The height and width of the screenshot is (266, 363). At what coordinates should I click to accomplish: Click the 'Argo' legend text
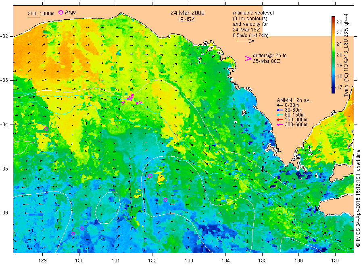pos(70,12)
